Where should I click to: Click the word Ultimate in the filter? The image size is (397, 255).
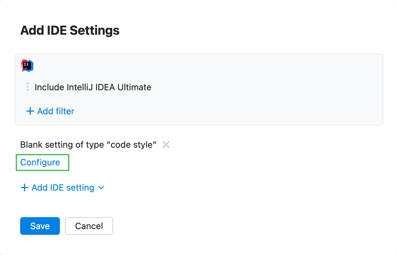click(x=134, y=87)
